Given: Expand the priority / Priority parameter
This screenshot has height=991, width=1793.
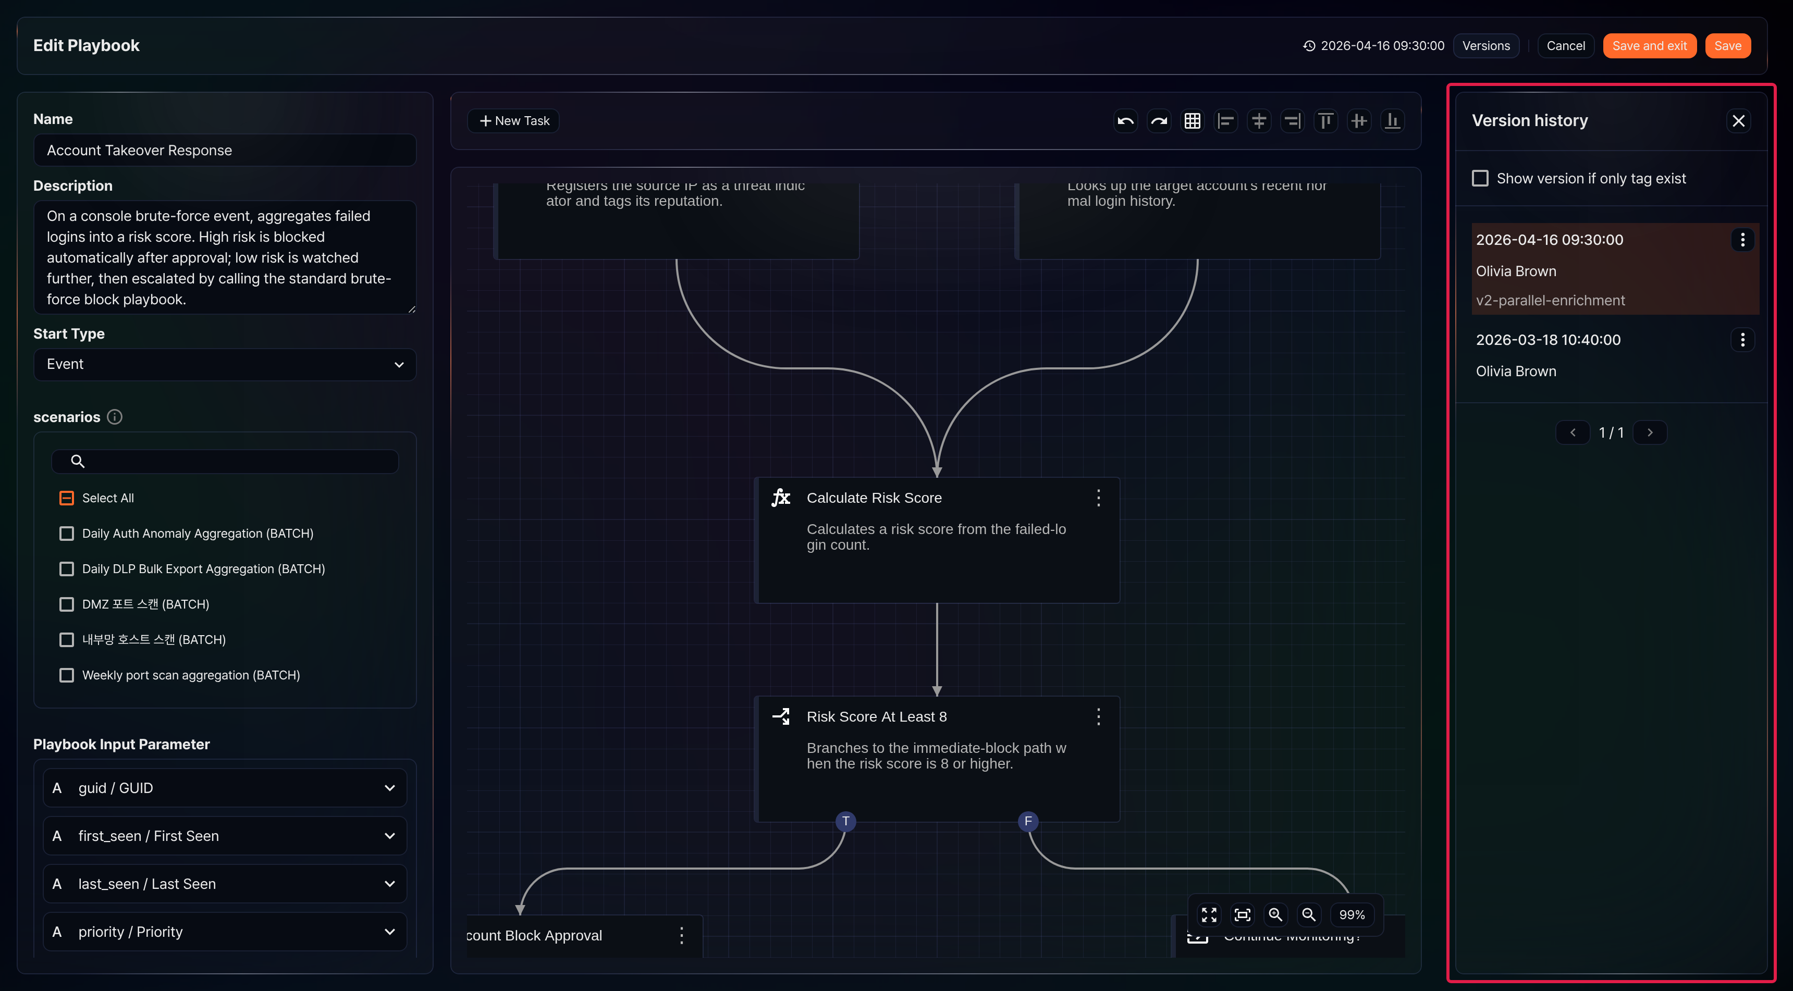Looking at the screenshot, I should point(225,932).
